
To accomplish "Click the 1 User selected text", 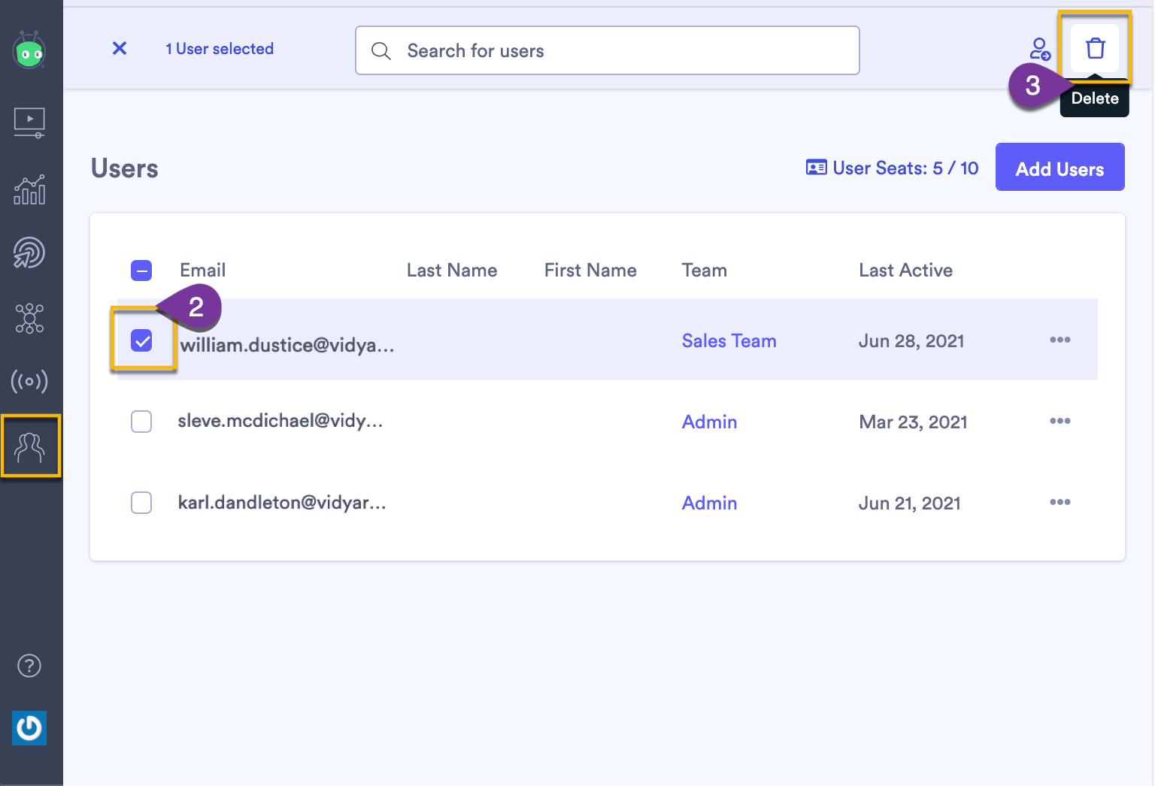I will 220,49.
